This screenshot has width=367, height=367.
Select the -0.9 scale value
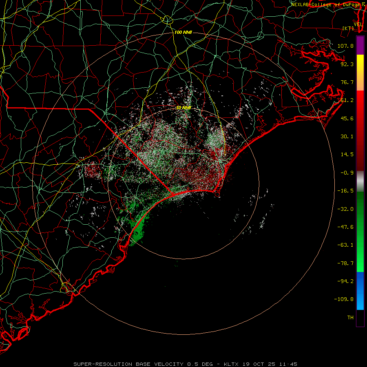(347, 173)
